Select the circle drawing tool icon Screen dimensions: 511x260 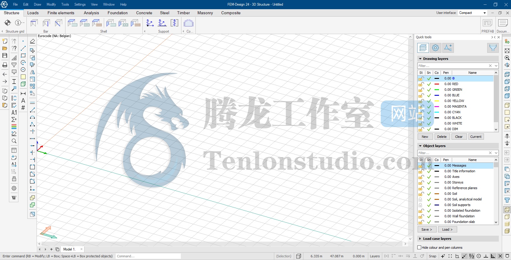click(x=23, y=70)
